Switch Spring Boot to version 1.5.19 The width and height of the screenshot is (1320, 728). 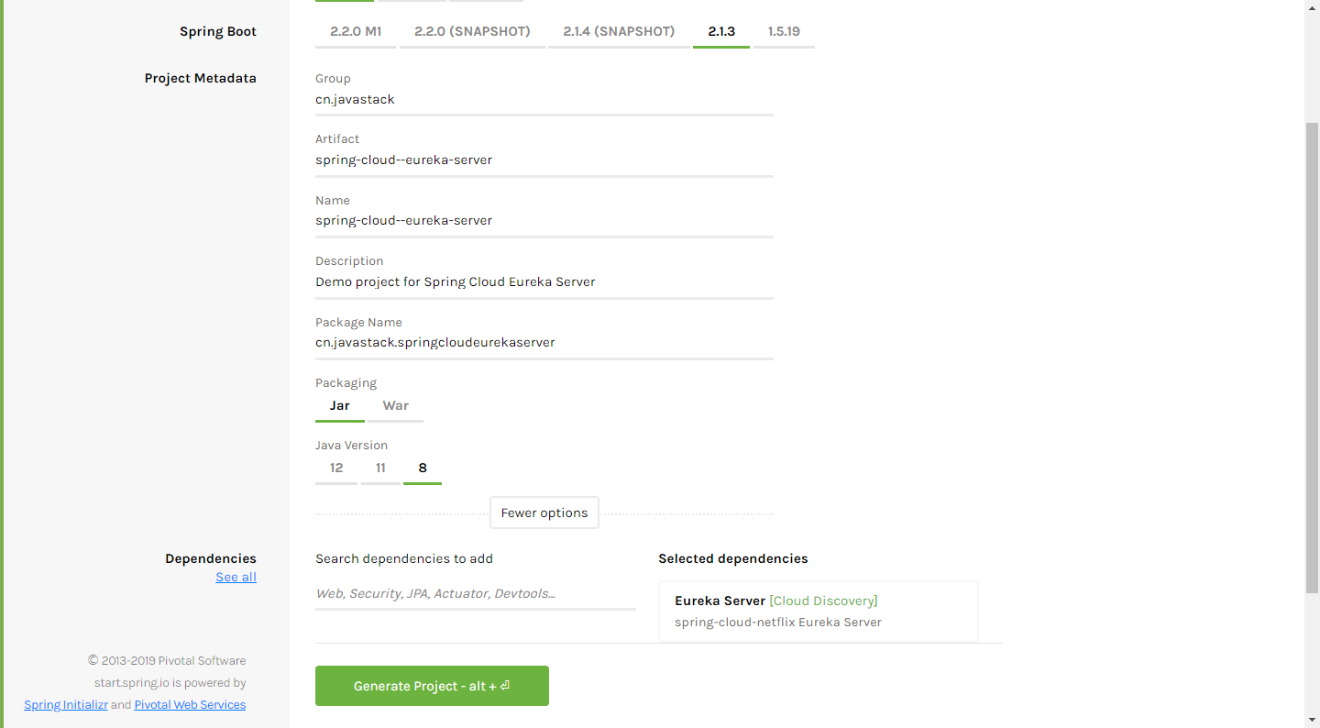[784, 31]
